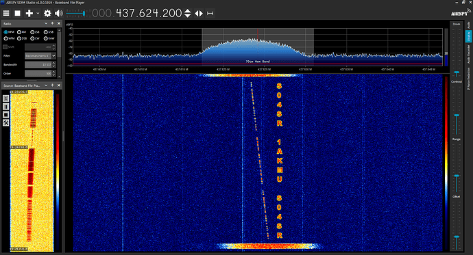Image resolution: width=473 pixels, height=255 pixels.
Task: Switch to the Audio Recorder side tab
Action: tap(468, 54)
